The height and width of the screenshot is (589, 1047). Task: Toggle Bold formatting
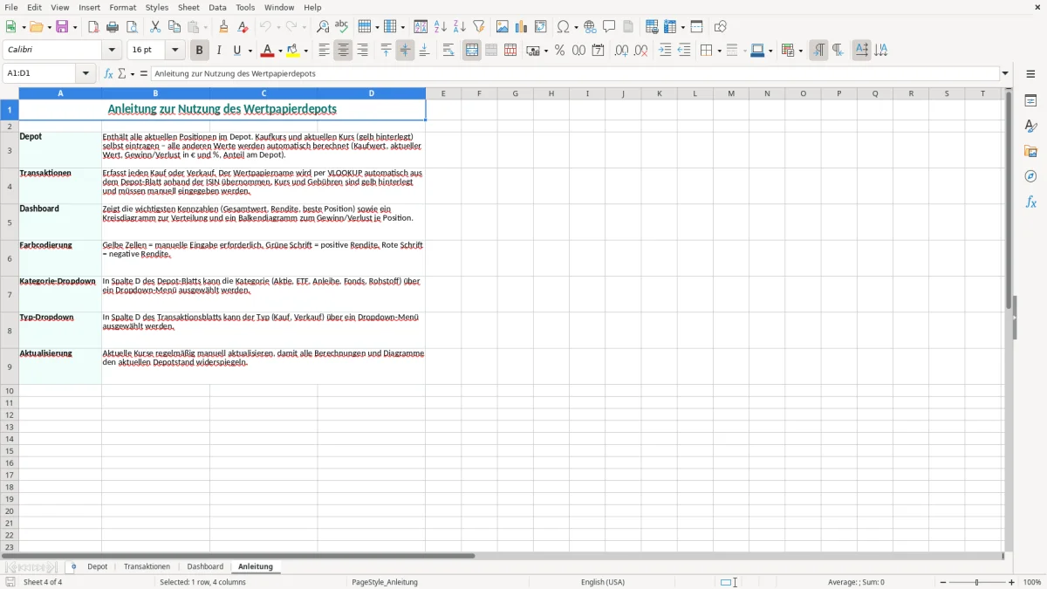pyautogui.click(x=200, y=51)
